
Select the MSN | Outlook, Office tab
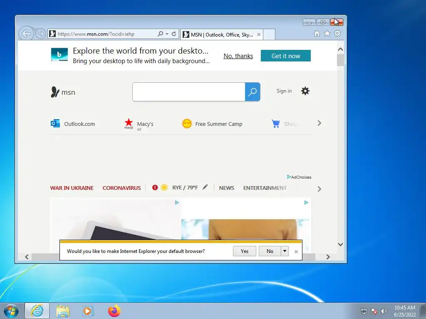(x=221, y=34)
